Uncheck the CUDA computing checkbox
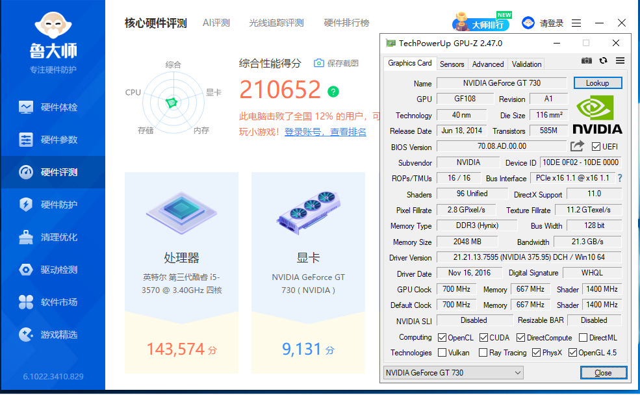640x395 pixels. (x=482, y=337)
